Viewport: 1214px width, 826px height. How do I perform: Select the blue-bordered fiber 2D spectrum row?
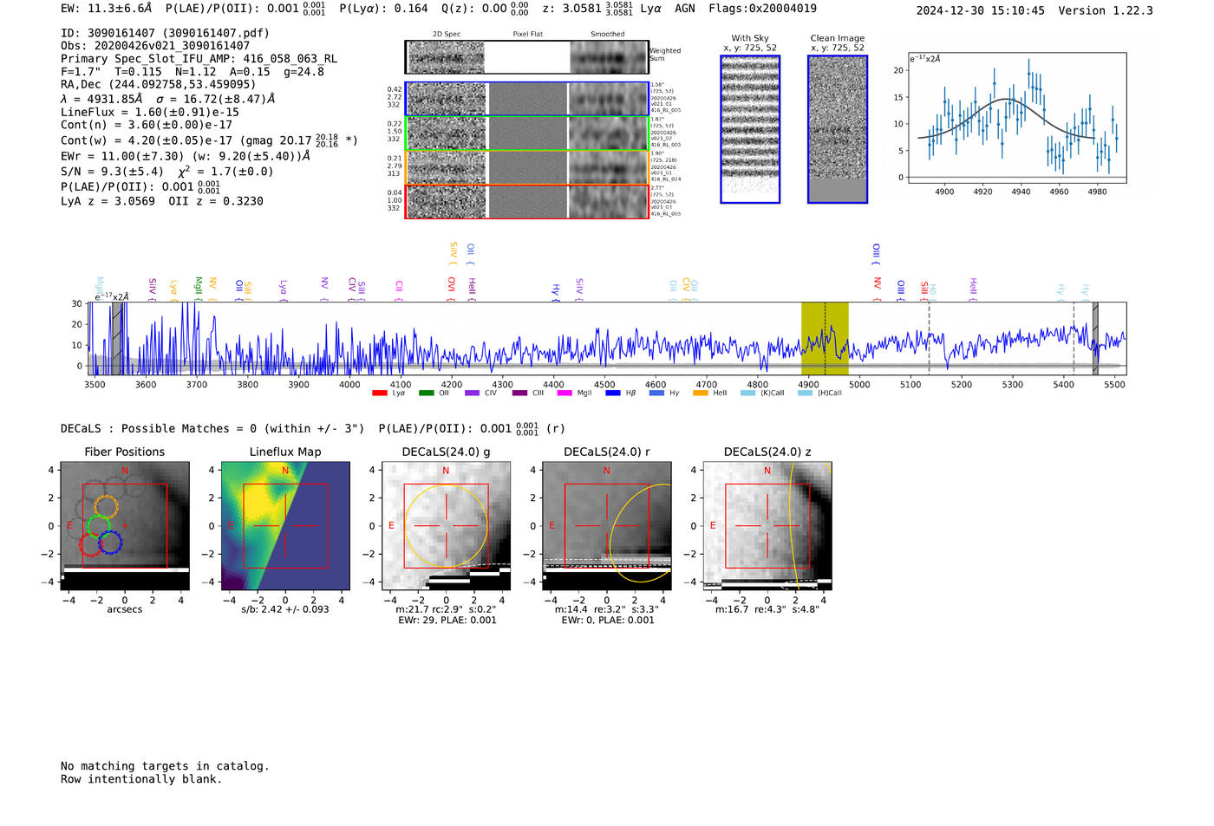click(527, 99)
